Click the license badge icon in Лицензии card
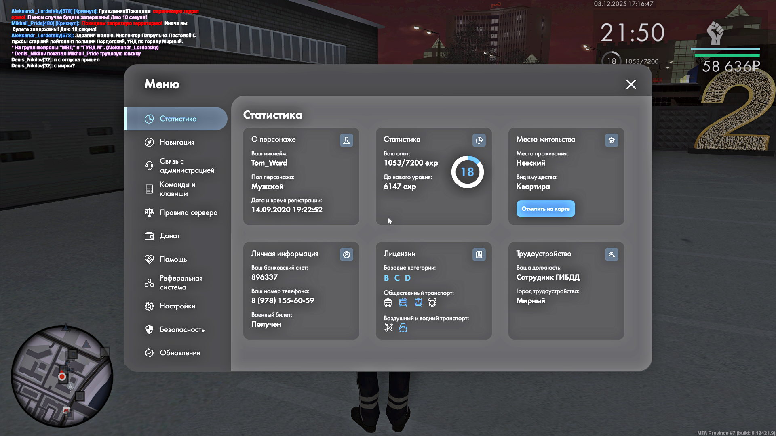 479,254
